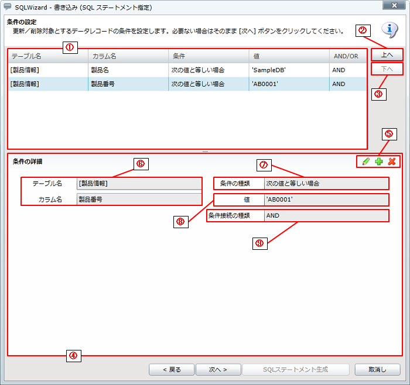Click the blue information icon
This screenshot has height=385, width=410.
tap(389, 29)
